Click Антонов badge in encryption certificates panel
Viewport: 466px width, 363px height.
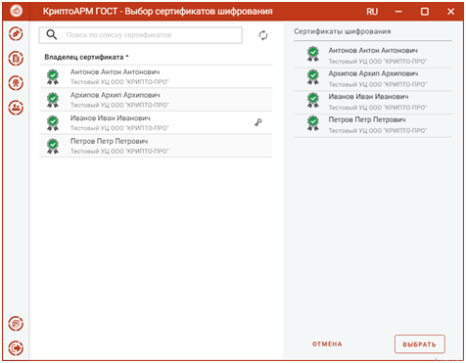coord(313,54)
